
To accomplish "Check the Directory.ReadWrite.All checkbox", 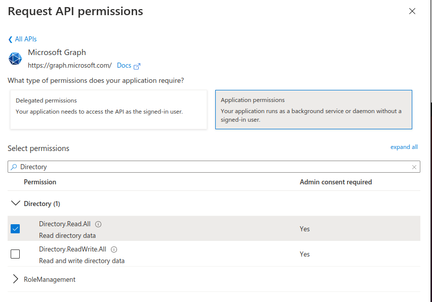I will click(15, 254).
